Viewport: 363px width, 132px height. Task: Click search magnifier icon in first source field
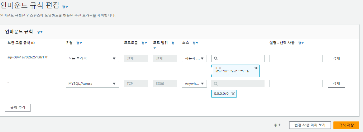pyautogui.click(x=216, y=58)
